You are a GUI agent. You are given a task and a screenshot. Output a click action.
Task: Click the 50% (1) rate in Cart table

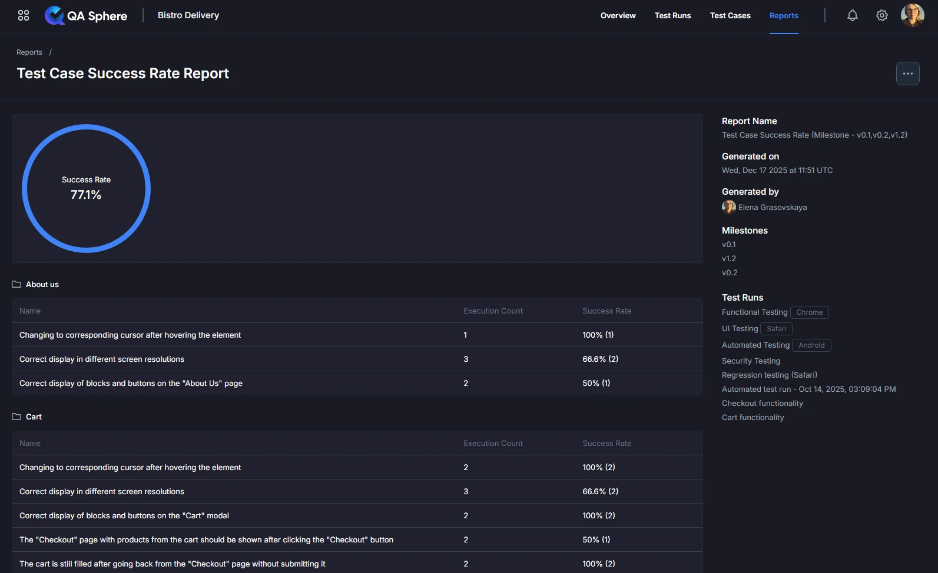coord(596,539)
